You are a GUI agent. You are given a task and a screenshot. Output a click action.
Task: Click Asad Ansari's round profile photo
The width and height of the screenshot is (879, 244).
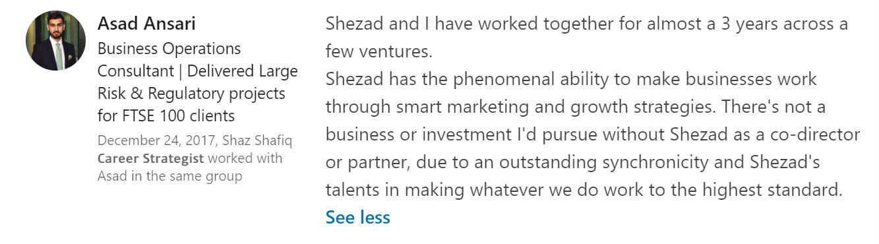coord(55,41)
